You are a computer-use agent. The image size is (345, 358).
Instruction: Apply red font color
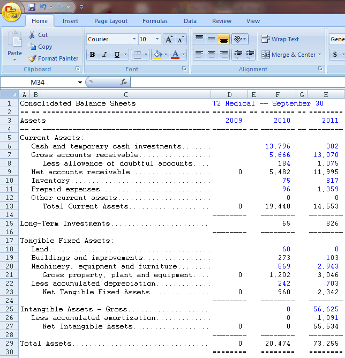175,55
